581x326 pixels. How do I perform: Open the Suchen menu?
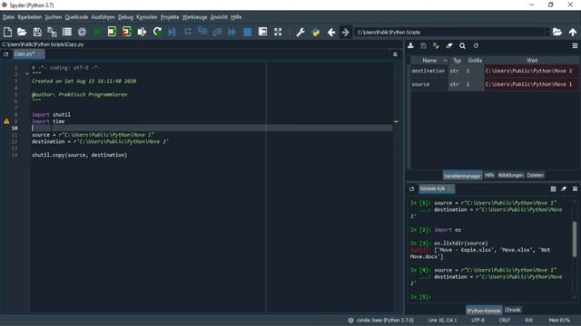coord(54,17)
